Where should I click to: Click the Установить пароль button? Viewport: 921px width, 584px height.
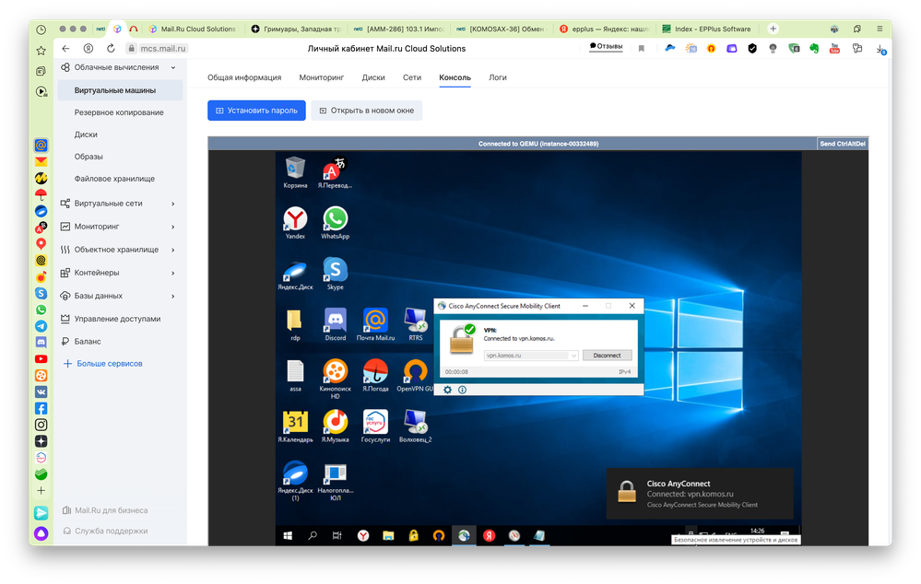pos(256,111)
